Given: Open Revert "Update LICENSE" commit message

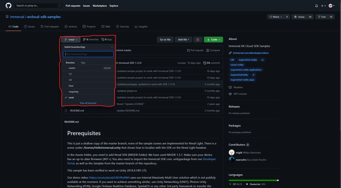Looking at the screenshot, I should pyautogui.click(x=130, y=104).
